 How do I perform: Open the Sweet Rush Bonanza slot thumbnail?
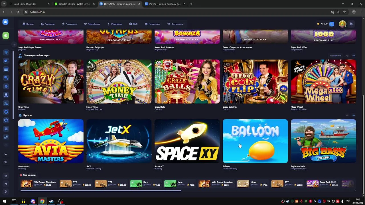point(187,37)
